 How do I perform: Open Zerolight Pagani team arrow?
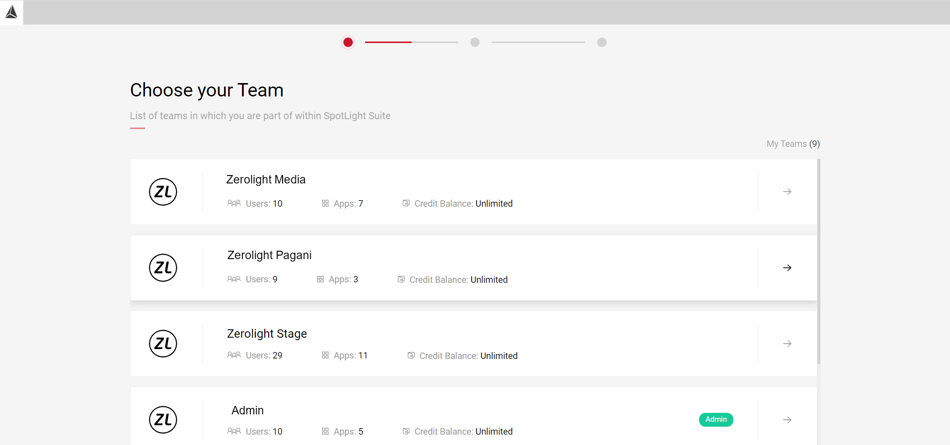click(x=787, y=268)
